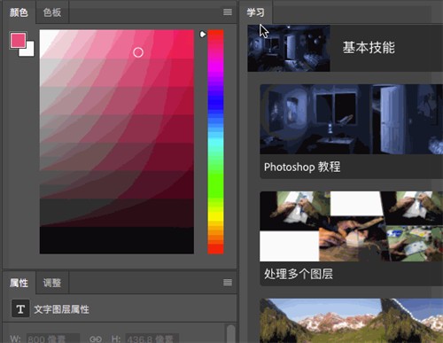Toggle the width-height link icon
The height and width of the screenshot is (343, 443).
pyautogui.click(x=96, y=339)
